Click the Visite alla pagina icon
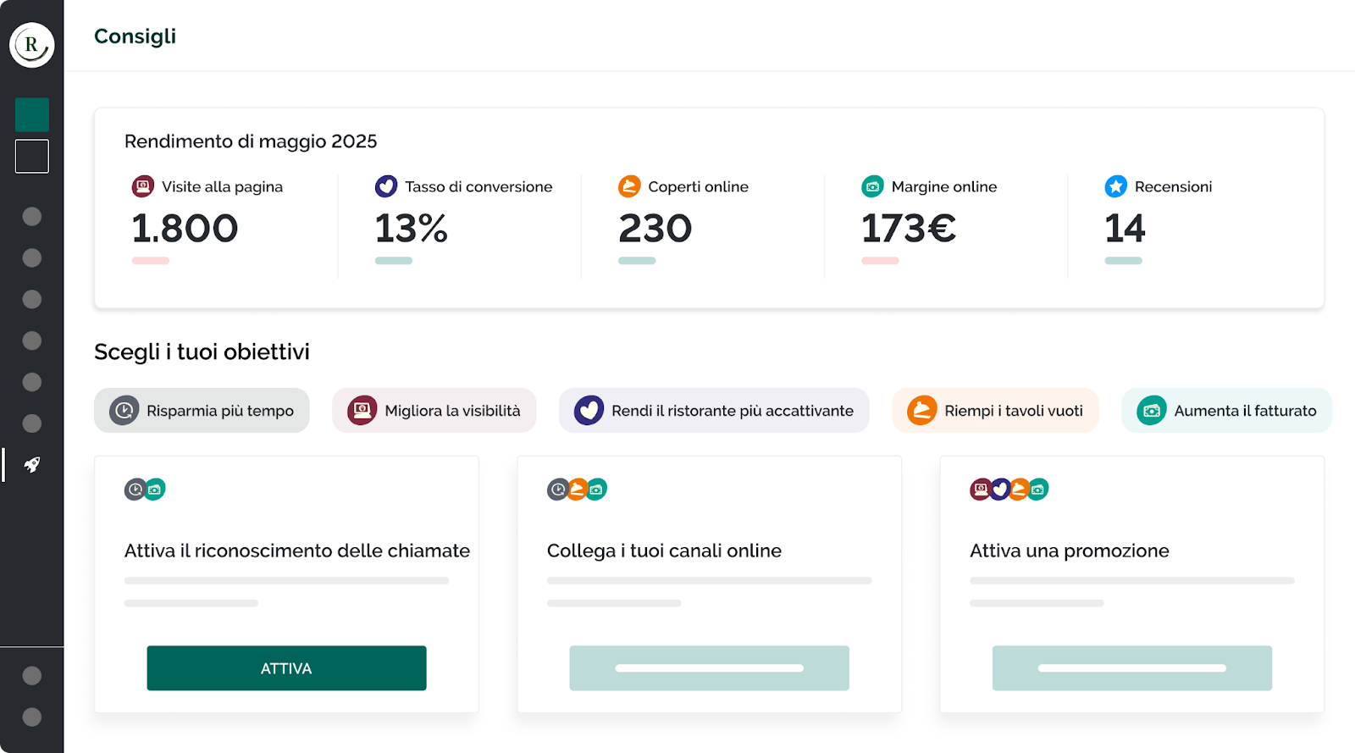 (143, 186)
